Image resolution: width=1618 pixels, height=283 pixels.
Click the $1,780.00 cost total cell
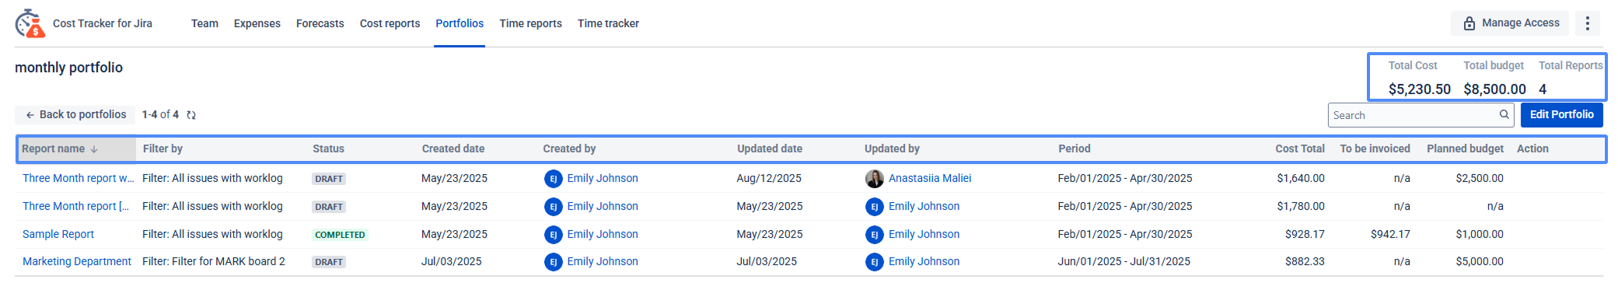[x=1301, y=207]
